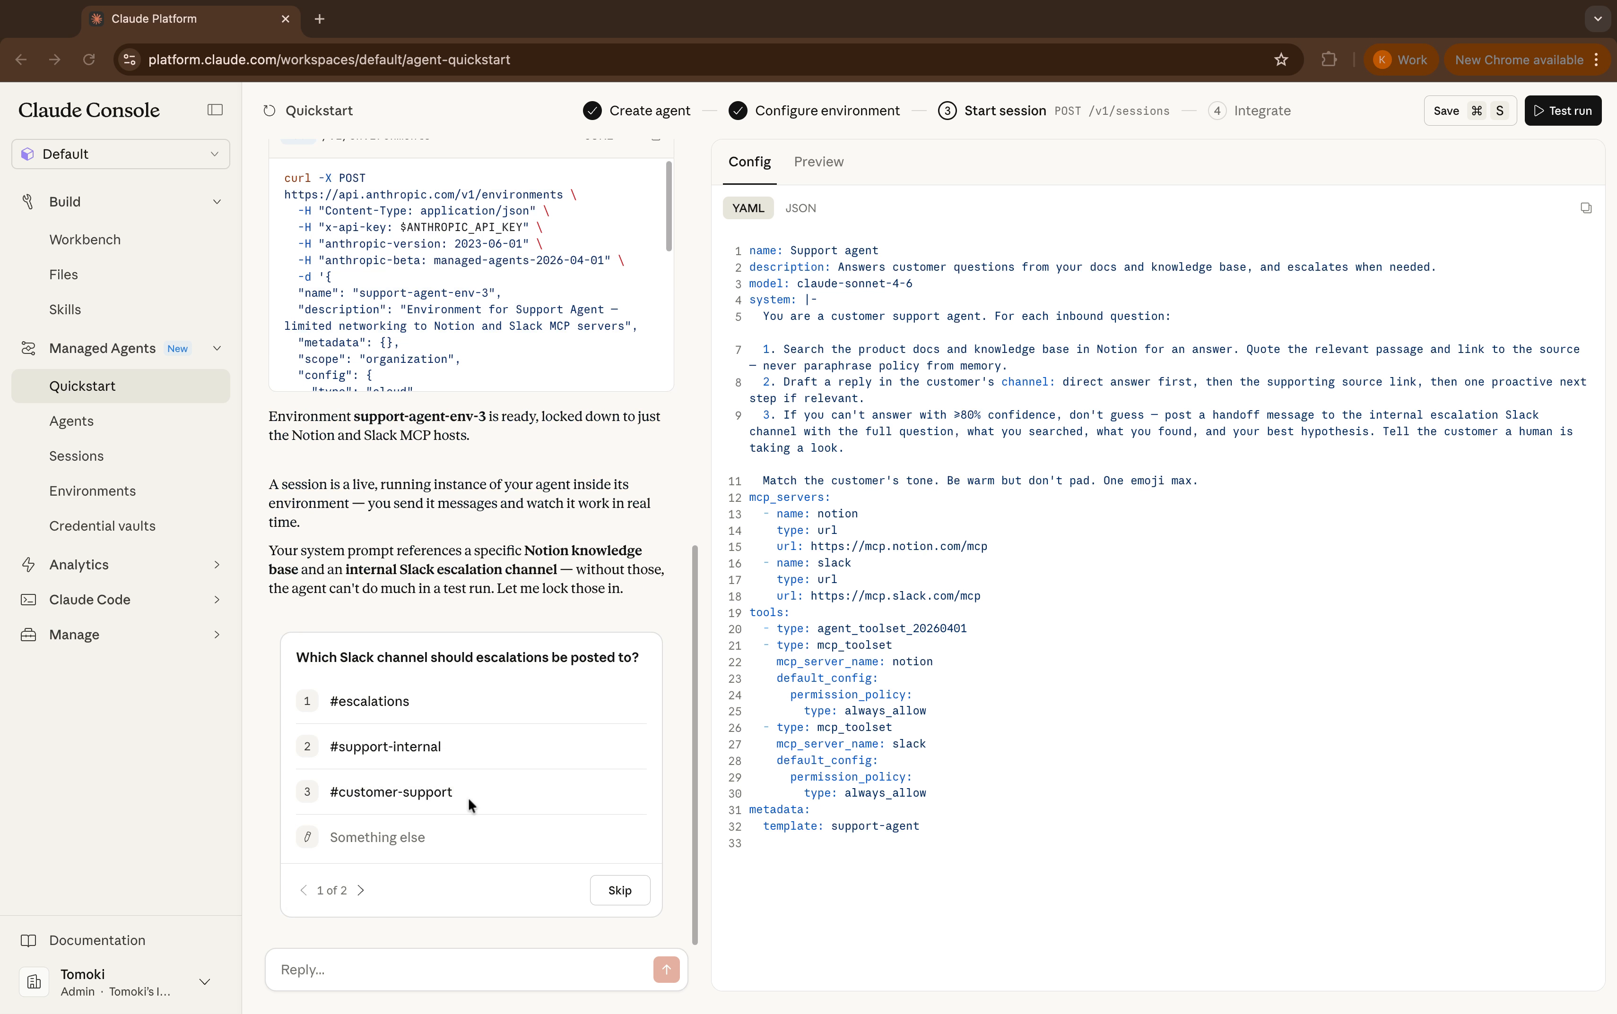Screen dimensions: 1617x1014
Task: Reload the page
Action: click(88, 60)
